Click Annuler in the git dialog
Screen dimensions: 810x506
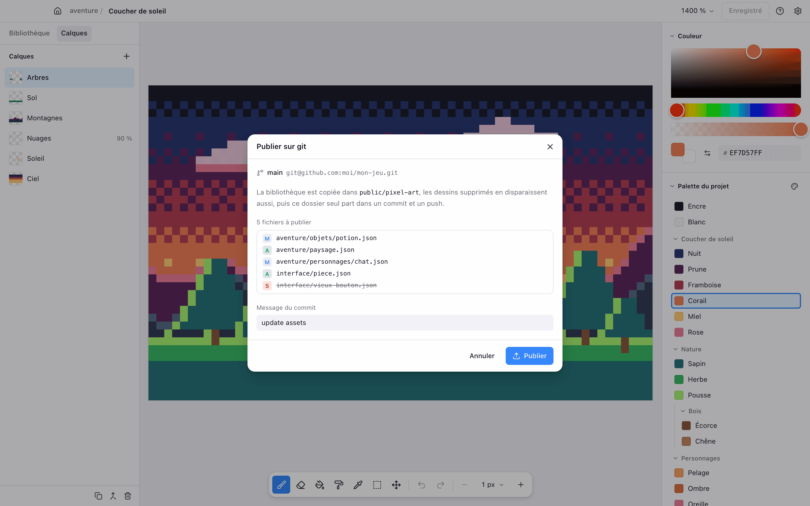(482, 356)
